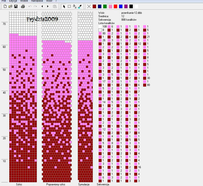Redo the last undone edit
The image size is (203, 186).
(35, 6)
